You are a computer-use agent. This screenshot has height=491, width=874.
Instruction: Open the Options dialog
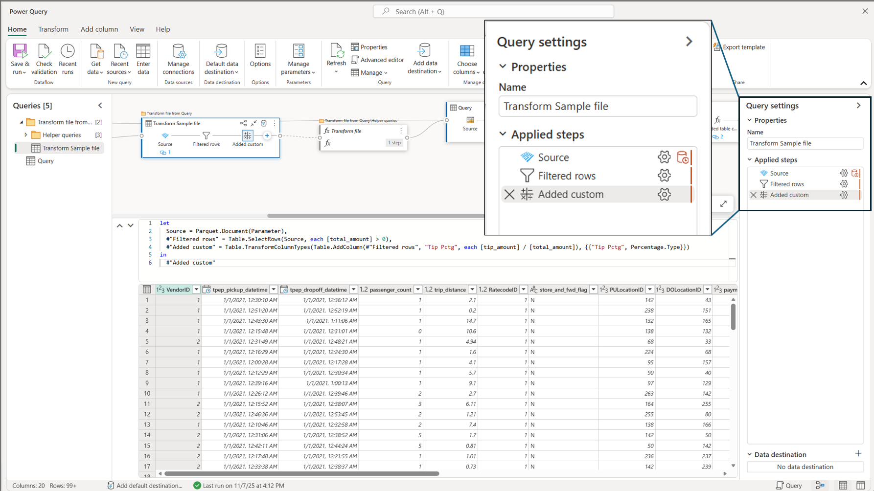click(x=260, y=56)
